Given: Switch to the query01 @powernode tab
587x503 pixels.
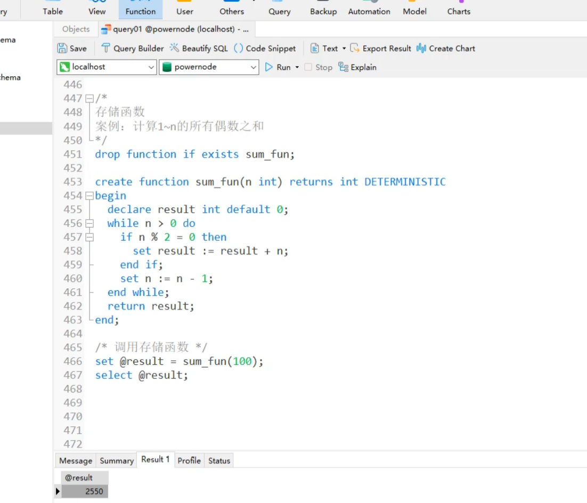Looking at the screenshot, I should 177,29.
